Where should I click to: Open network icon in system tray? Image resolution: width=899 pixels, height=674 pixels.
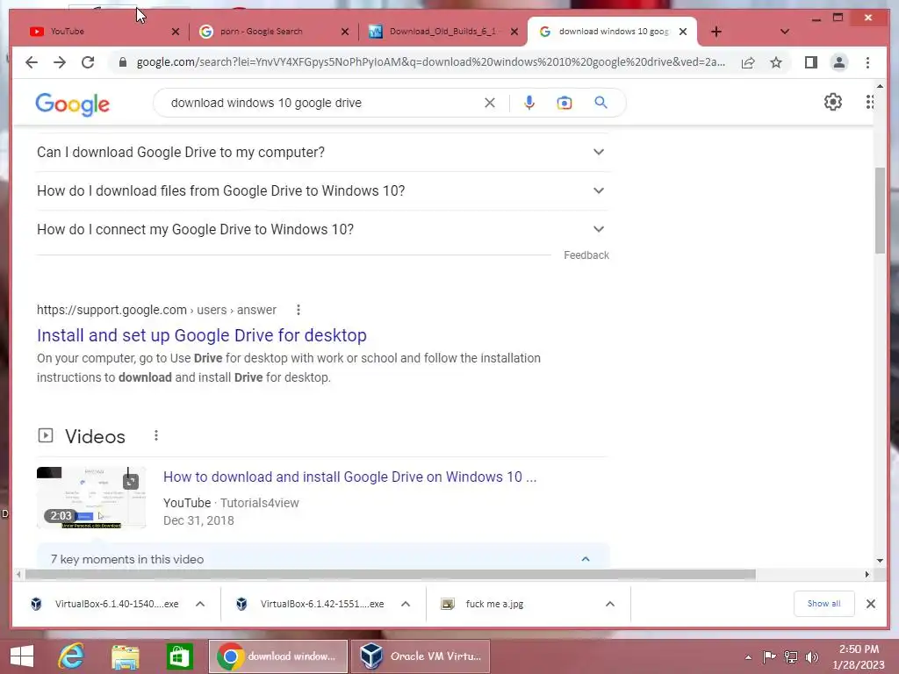(x=791, y=657)
